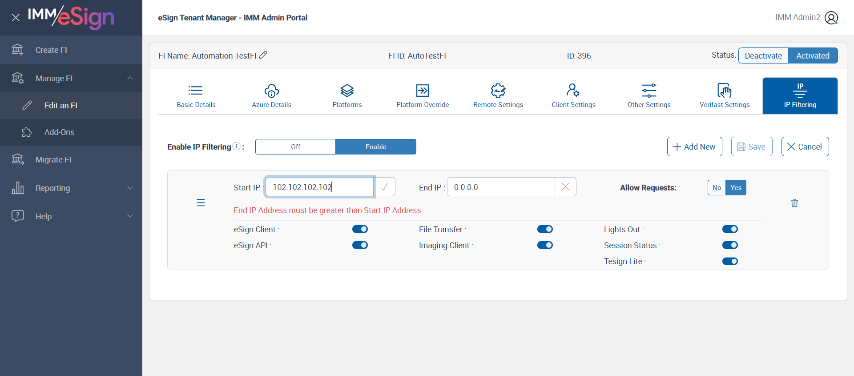Confirm Start IP with green checkmark
This screenshot has height=376, width=854.
click(385, 187)
